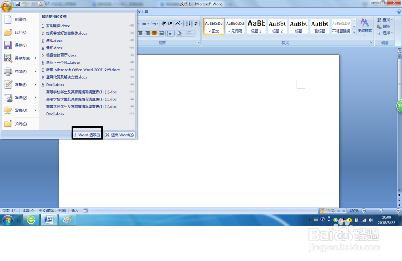Click the Print Preview icon in Quick Access toolbar
Viewport: 402px width, 261px height.
pos(40,4)
